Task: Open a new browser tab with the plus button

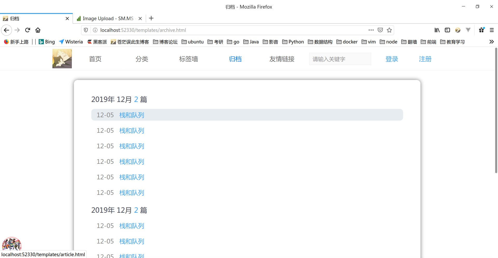Action: click(x=151, y=18)
